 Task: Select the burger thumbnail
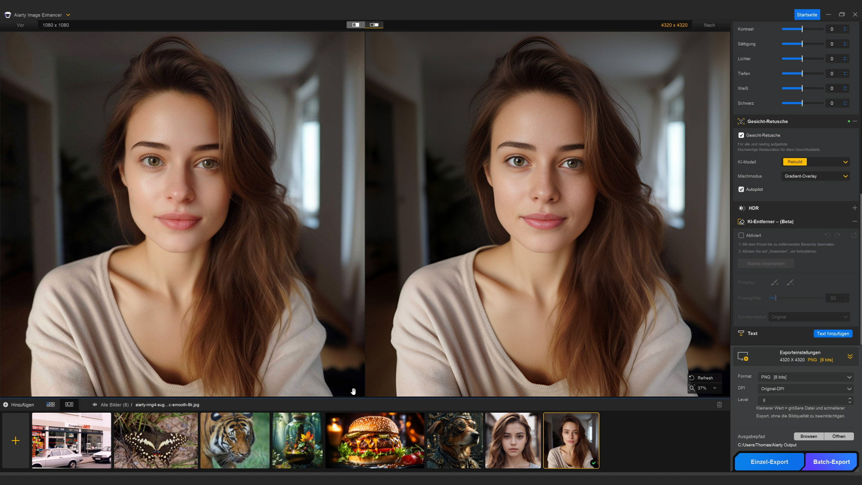point(374,441)
